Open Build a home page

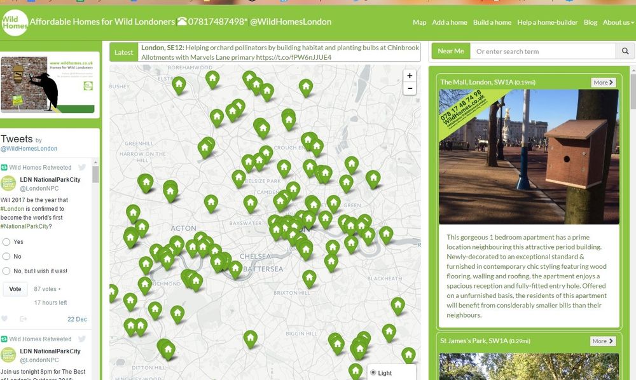492,22
